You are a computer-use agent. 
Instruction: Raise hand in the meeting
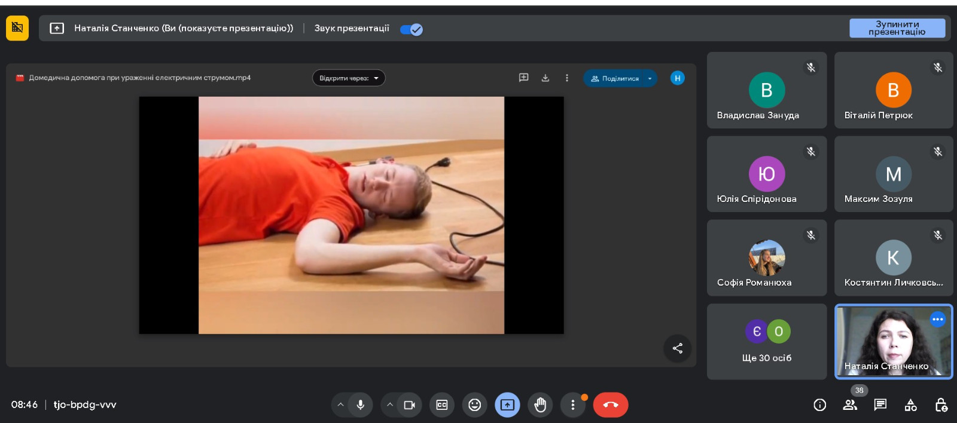pos(540,405)
